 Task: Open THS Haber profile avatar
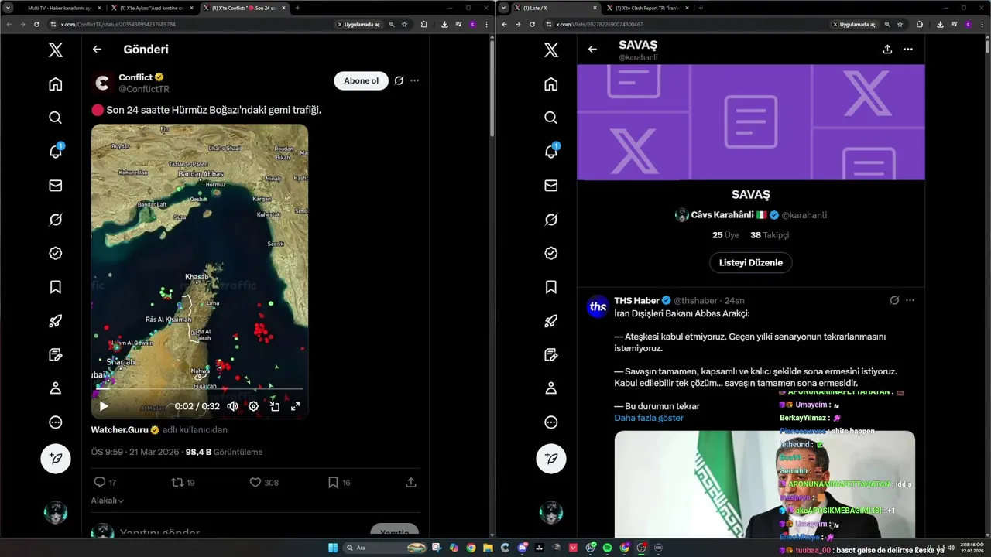click(x=598, y=306)
